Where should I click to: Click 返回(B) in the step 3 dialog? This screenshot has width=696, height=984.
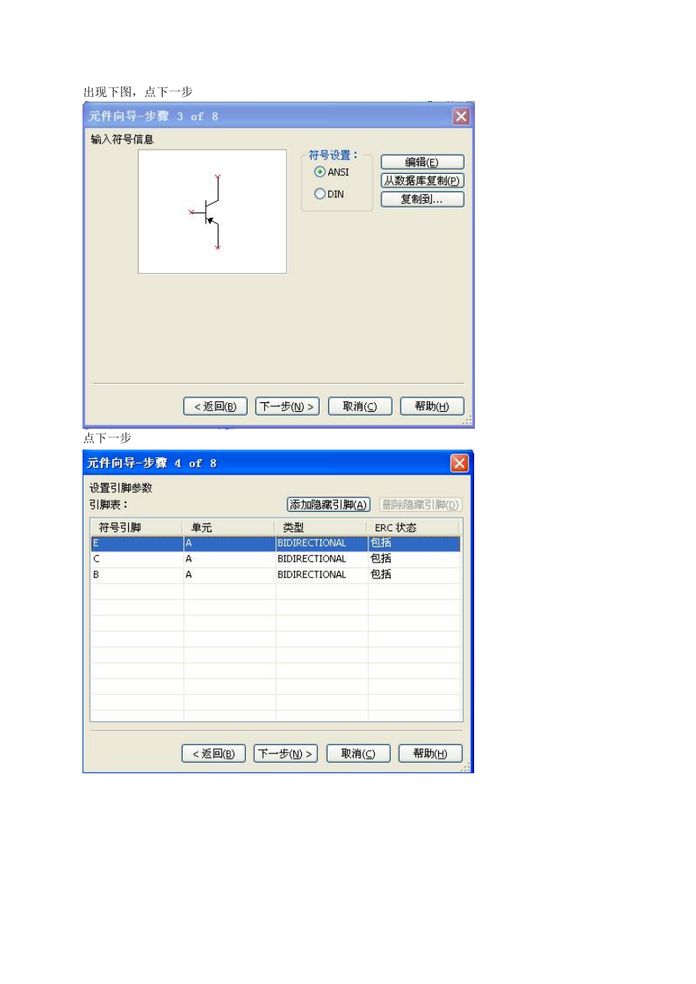click(215, 406)
